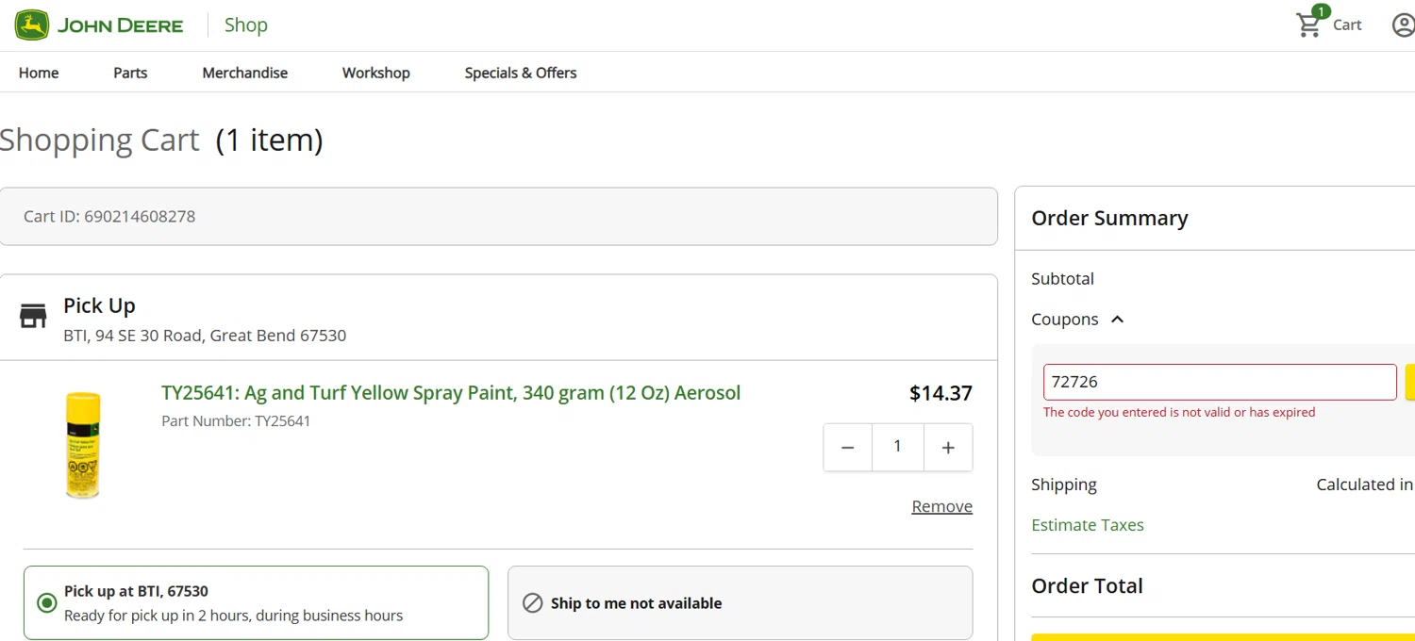Click the Order Summary heading

tap(1109, 218)
